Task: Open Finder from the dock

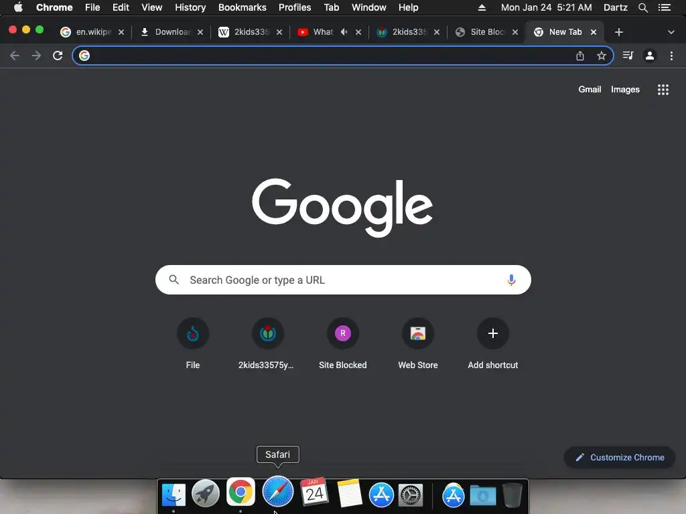Action: pyautogui.click(x=174, y=495)
